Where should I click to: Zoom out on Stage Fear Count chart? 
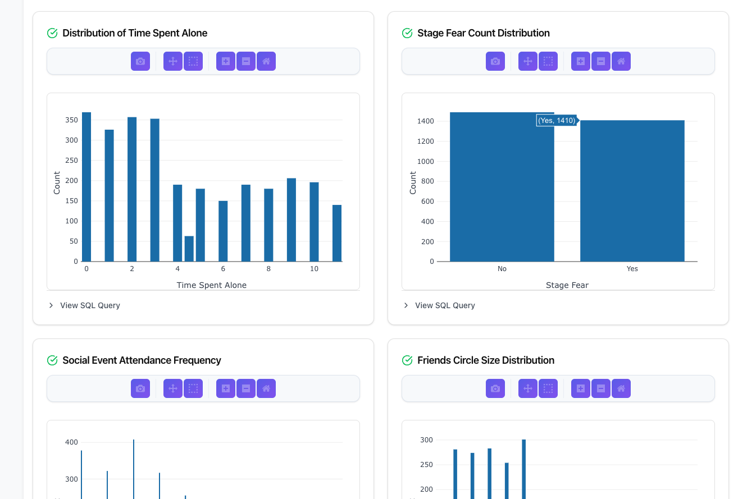click(601, 61)
